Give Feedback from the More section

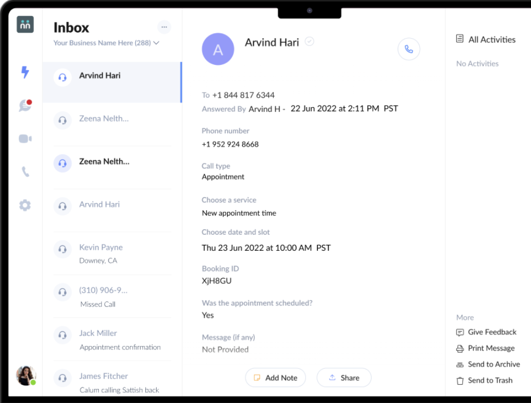(x=486, y=332)
